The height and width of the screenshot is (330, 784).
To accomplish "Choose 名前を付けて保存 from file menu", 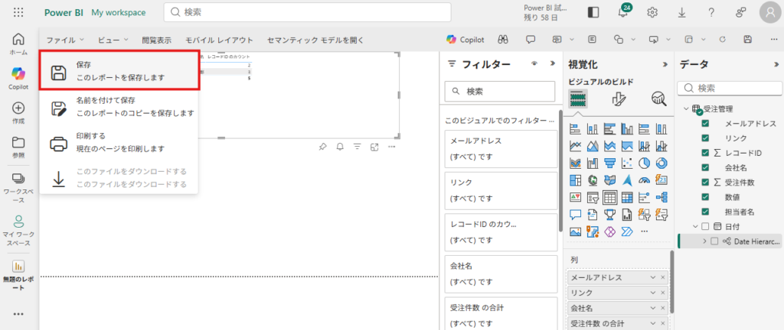I will pos(119,106).
